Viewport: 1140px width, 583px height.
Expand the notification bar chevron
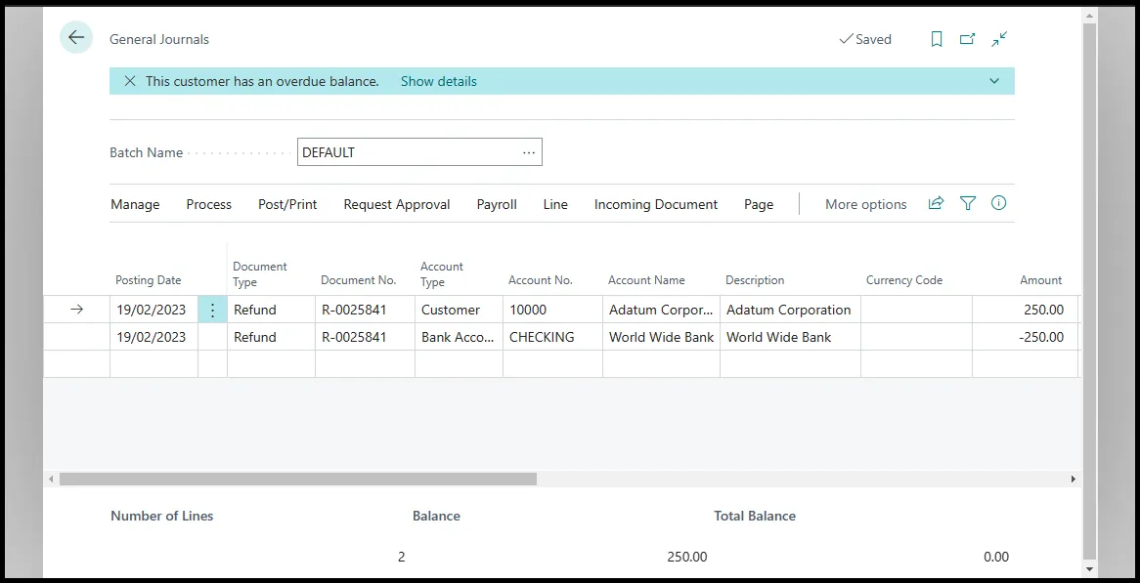[x=994, y=81]
